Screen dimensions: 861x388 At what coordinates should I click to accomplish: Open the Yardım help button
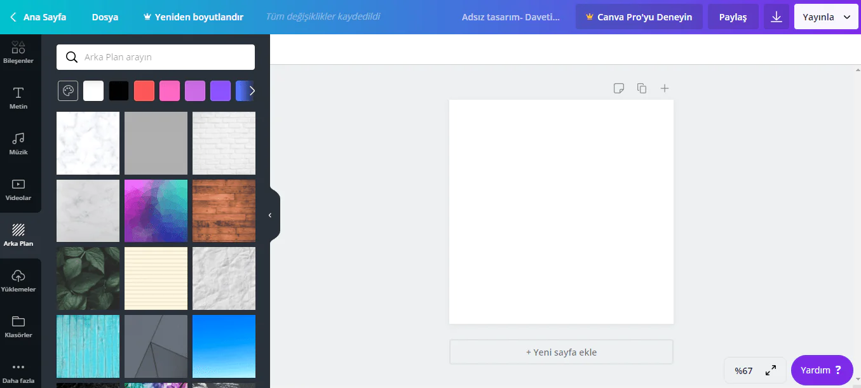[822, 370]
